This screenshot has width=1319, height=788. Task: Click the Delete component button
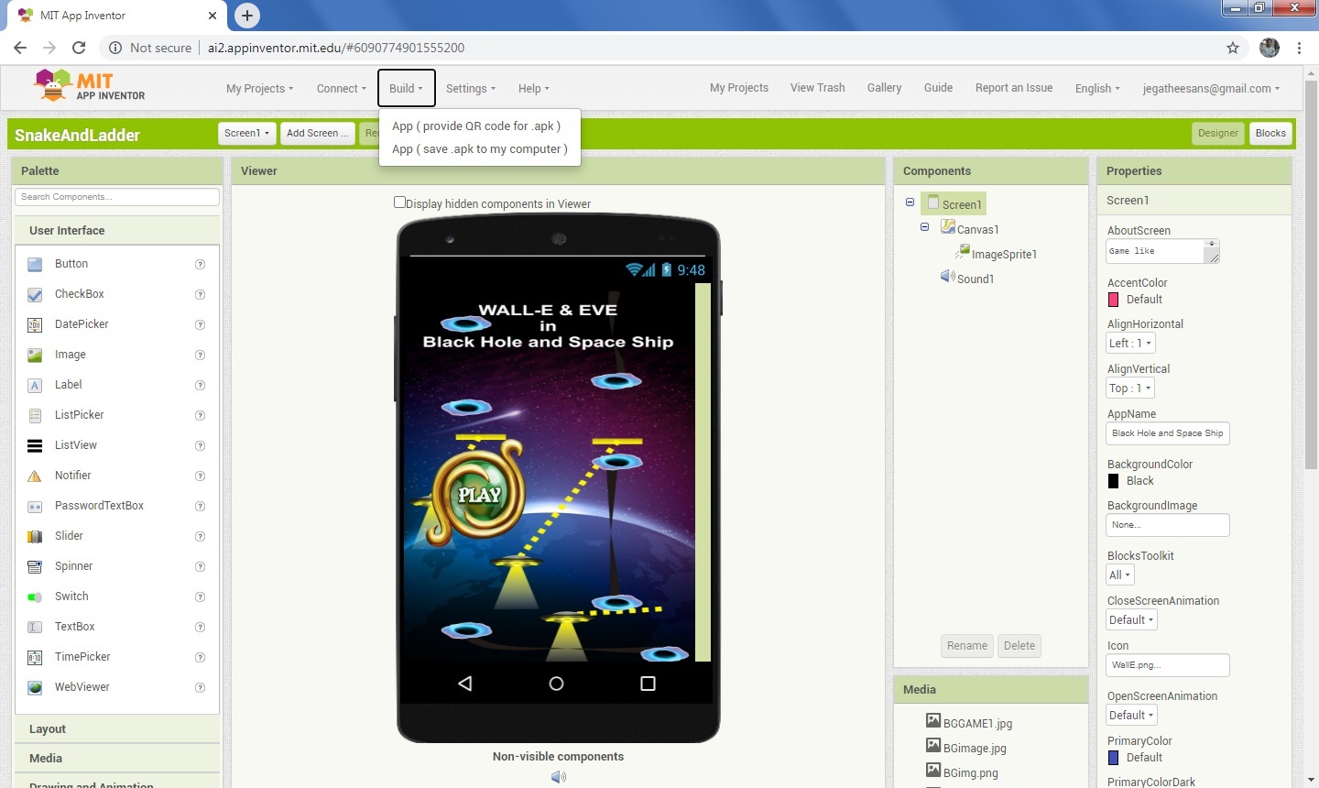tap(1019, 646)
